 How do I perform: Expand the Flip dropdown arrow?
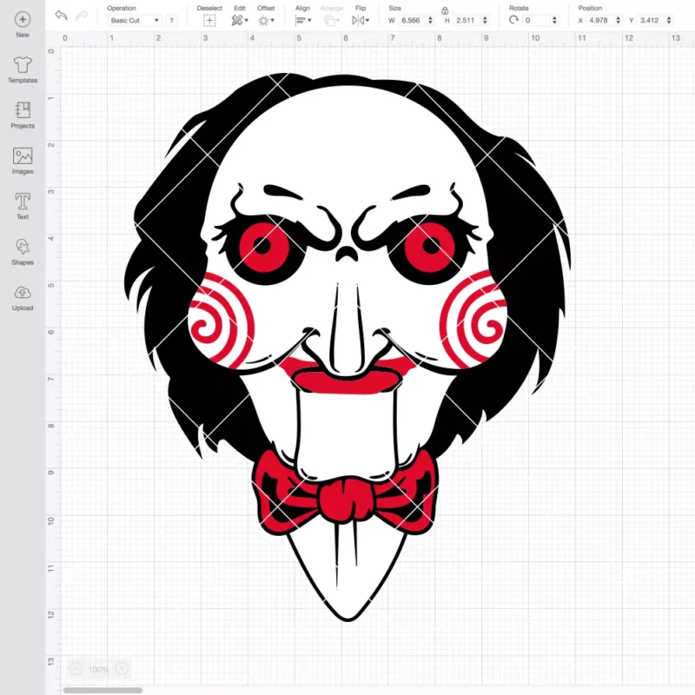pos(367,20)
